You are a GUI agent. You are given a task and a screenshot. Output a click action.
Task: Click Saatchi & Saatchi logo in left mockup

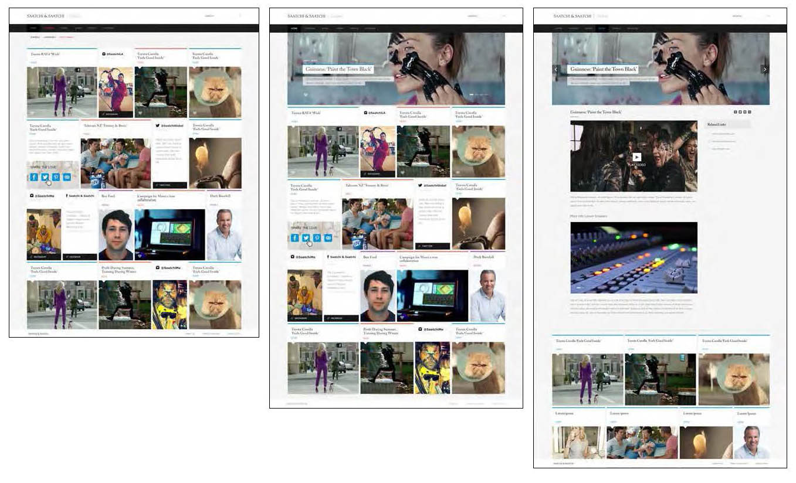pyautogui.click(x=46, y=16)
